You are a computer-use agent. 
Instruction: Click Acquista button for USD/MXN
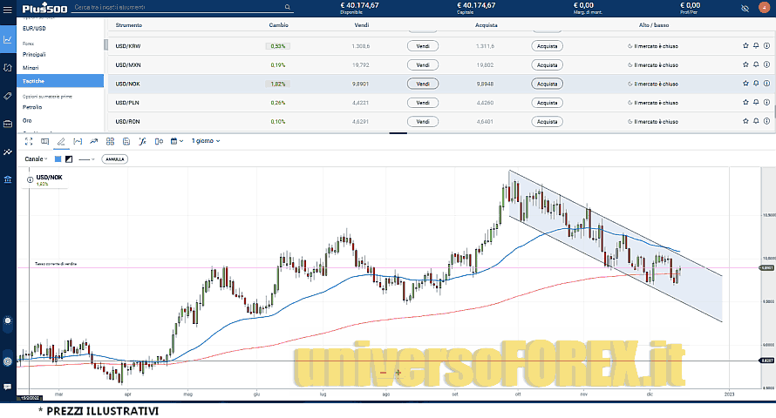pos(547,64)
